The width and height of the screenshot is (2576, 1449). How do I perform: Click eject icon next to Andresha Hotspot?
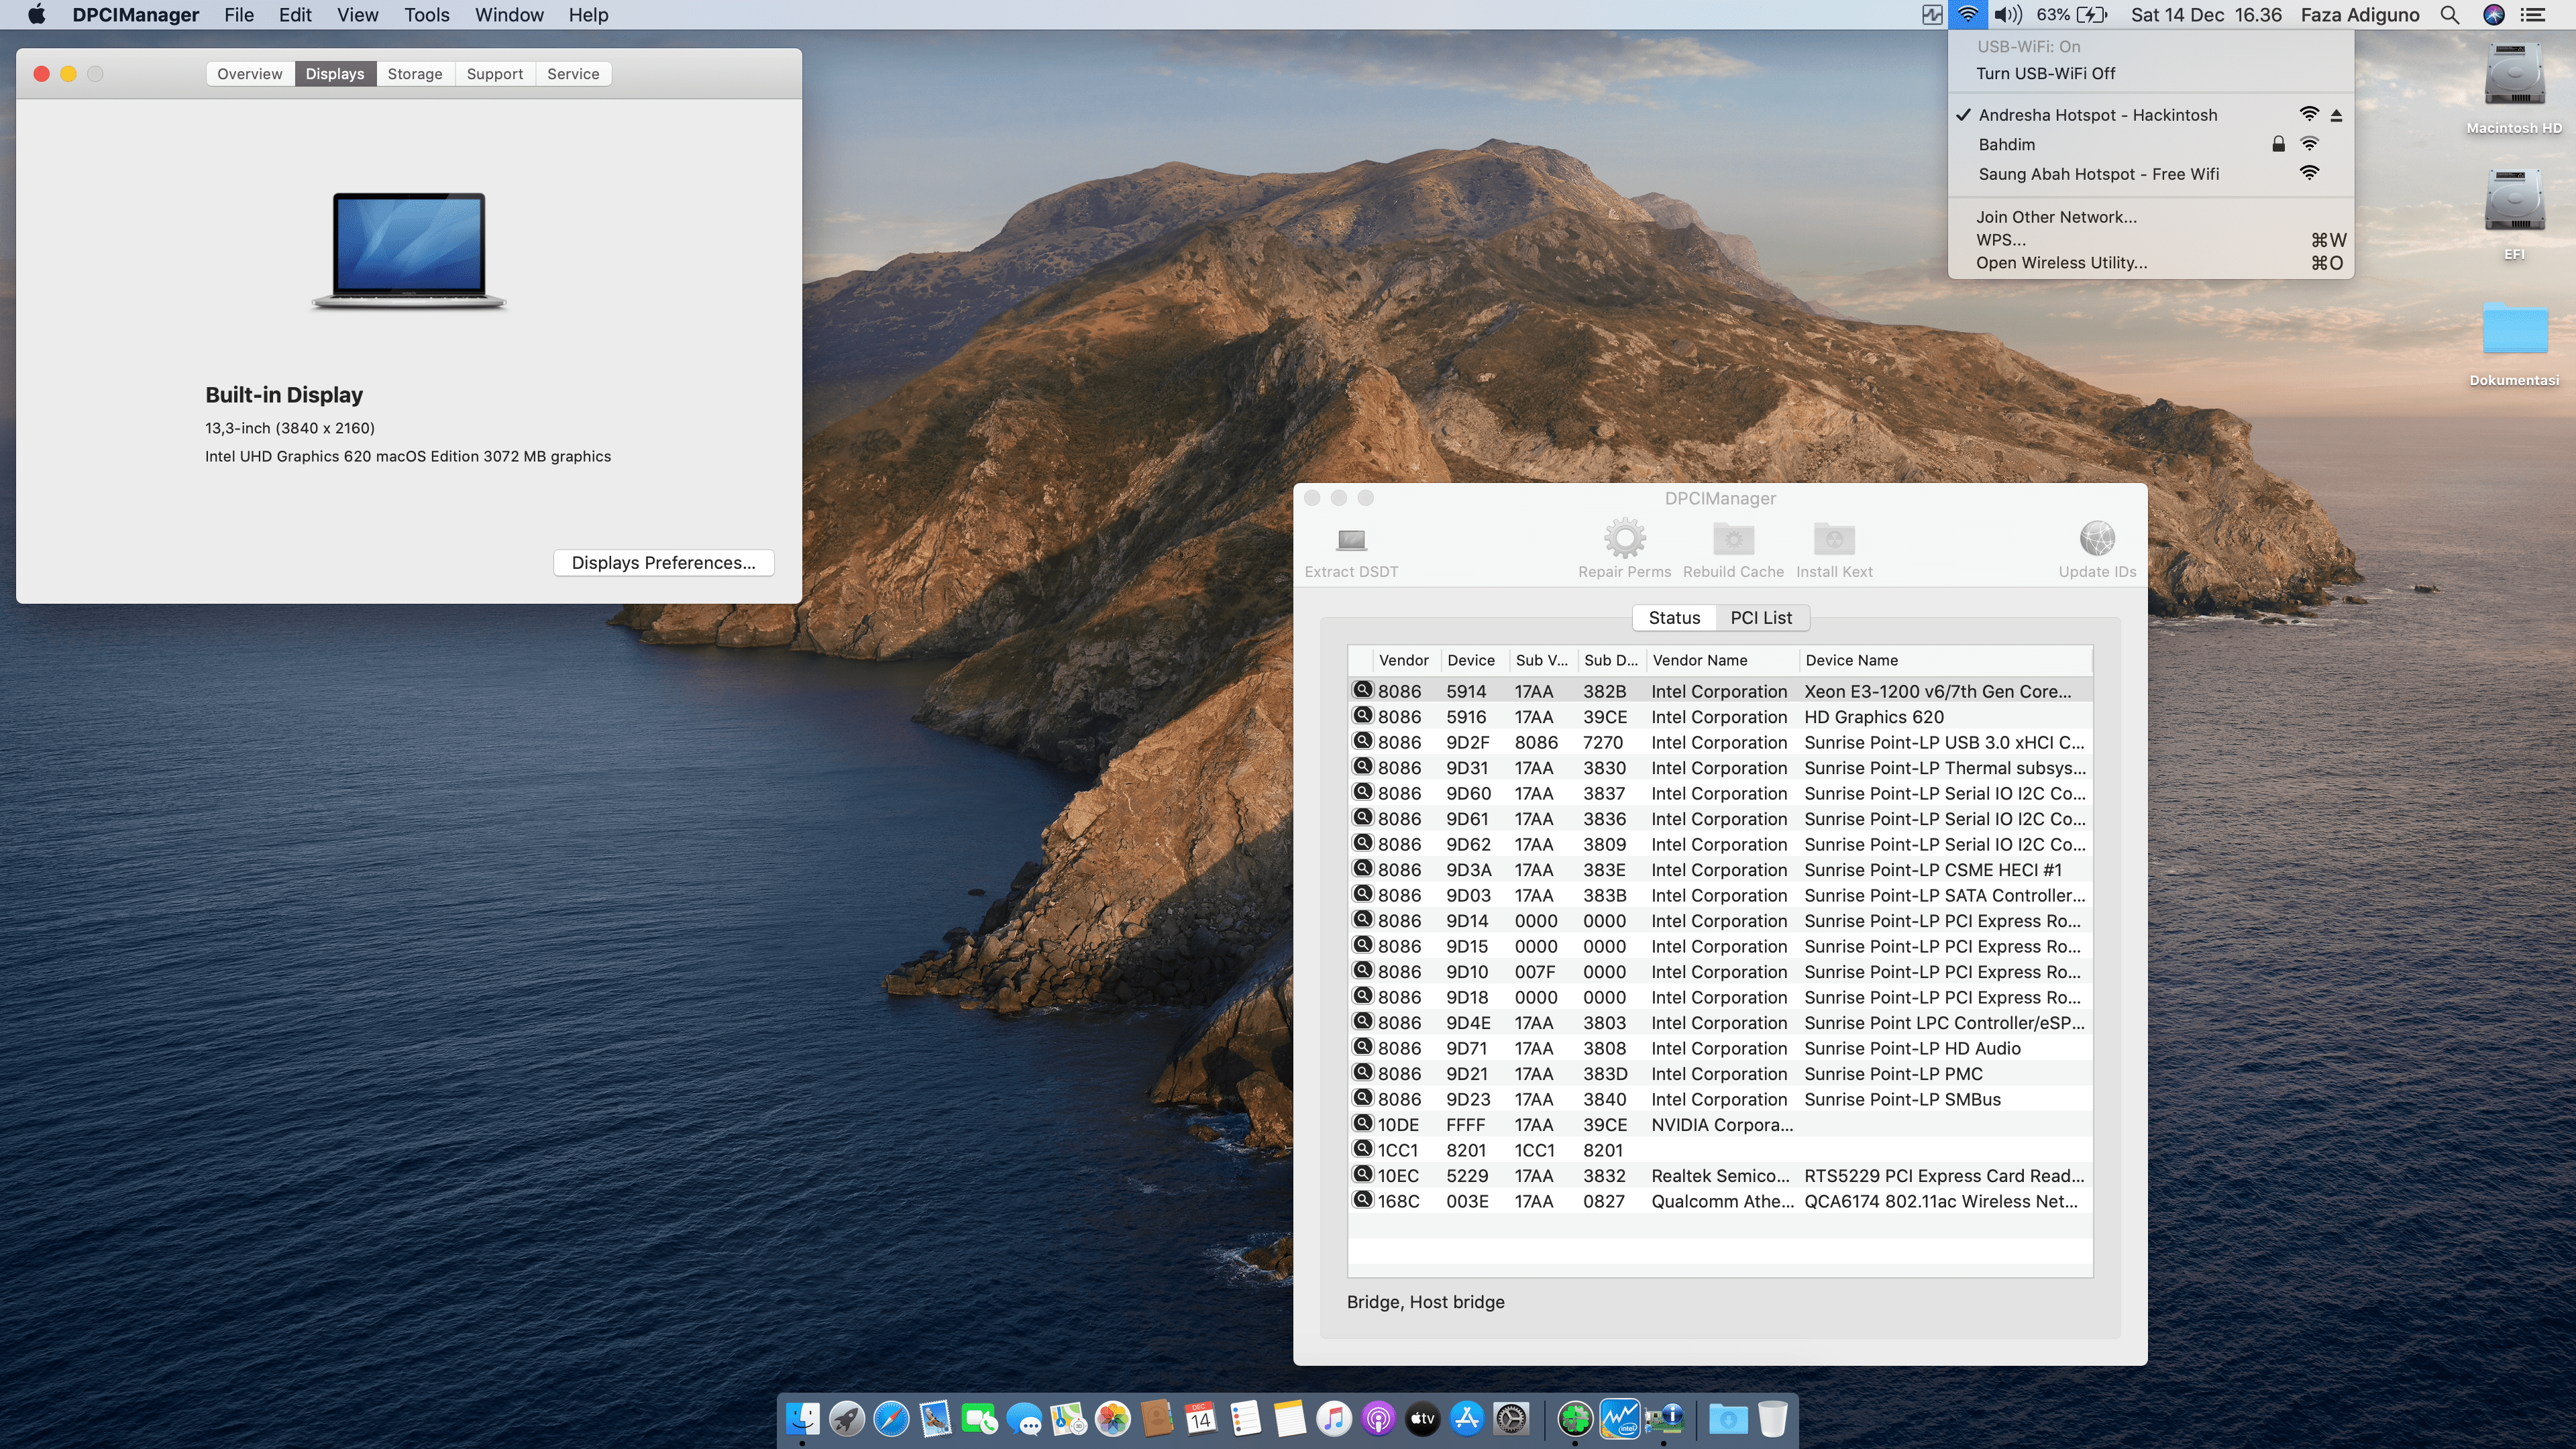(2337, 116)
